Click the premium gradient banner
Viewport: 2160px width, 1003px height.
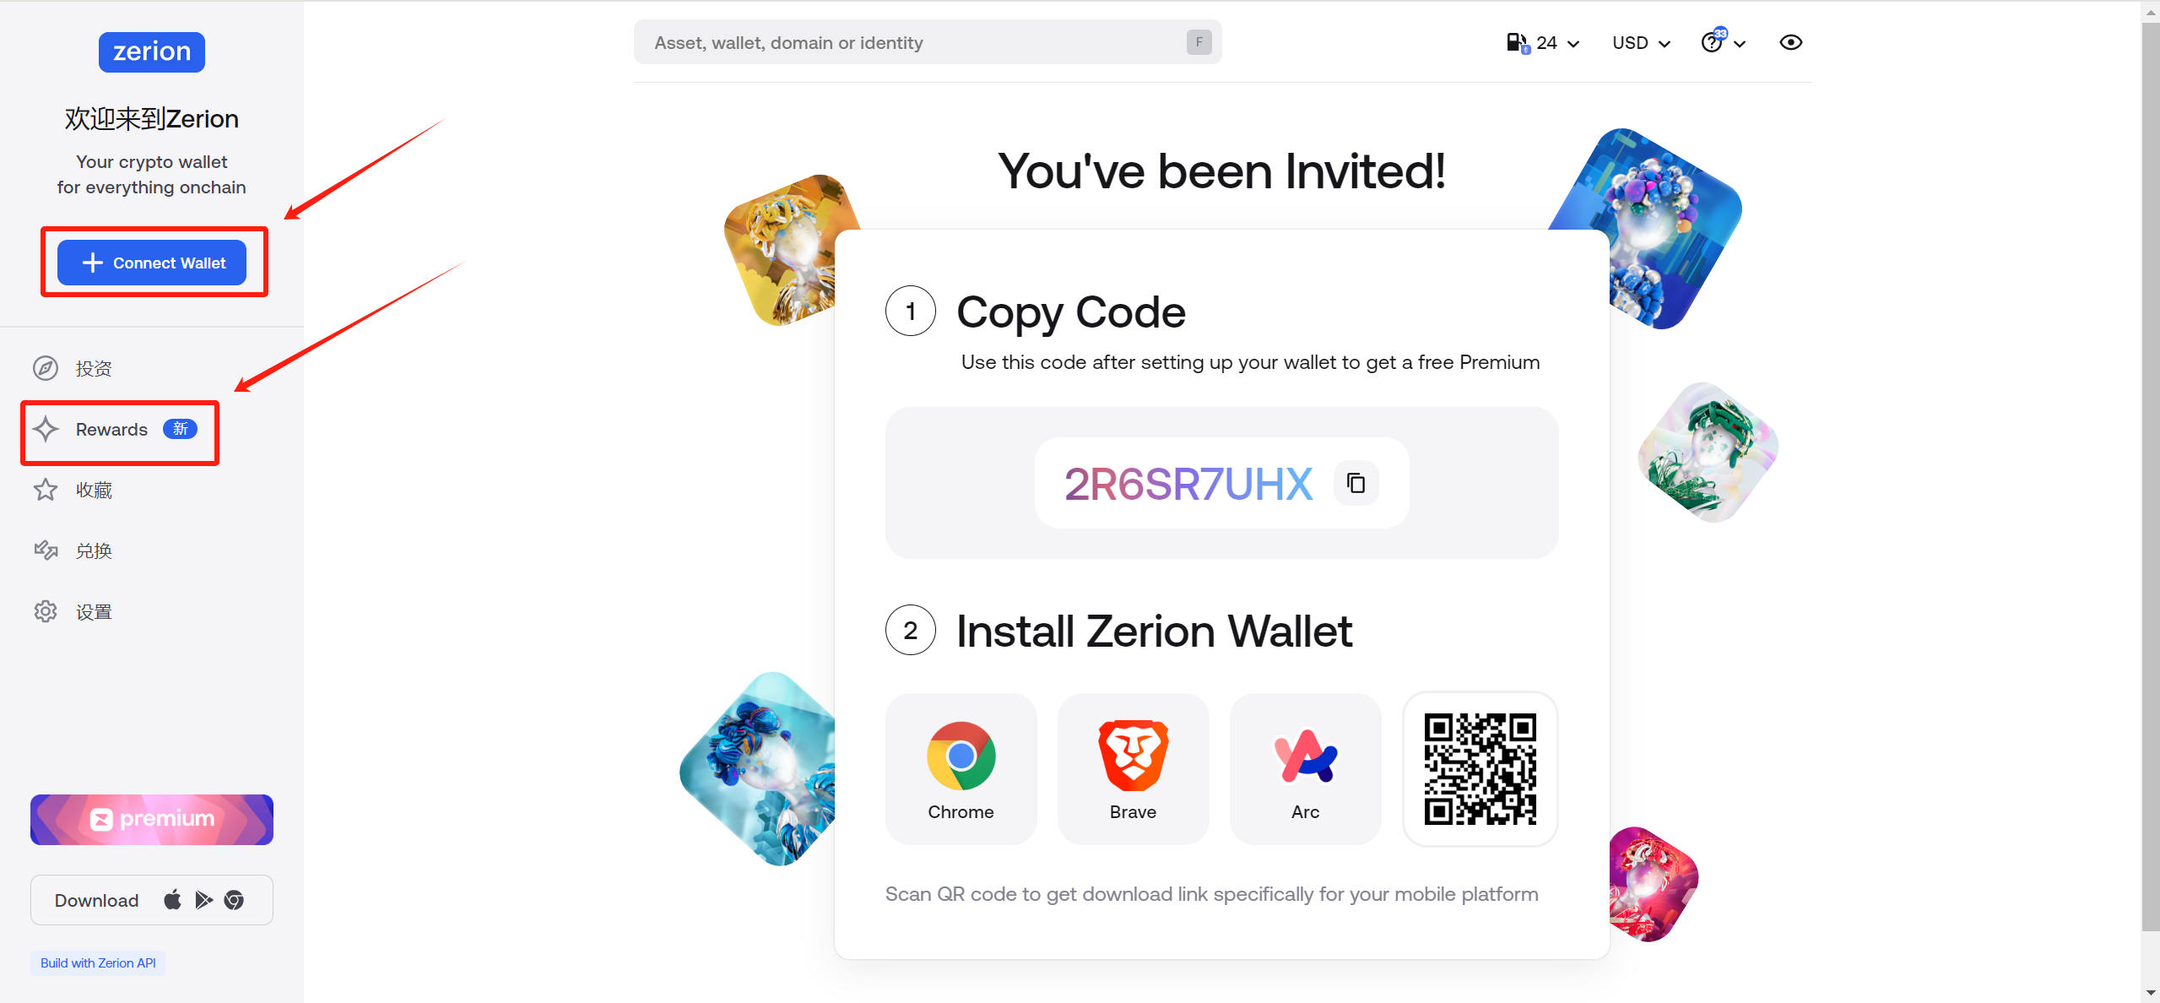[x=151, y=819]
